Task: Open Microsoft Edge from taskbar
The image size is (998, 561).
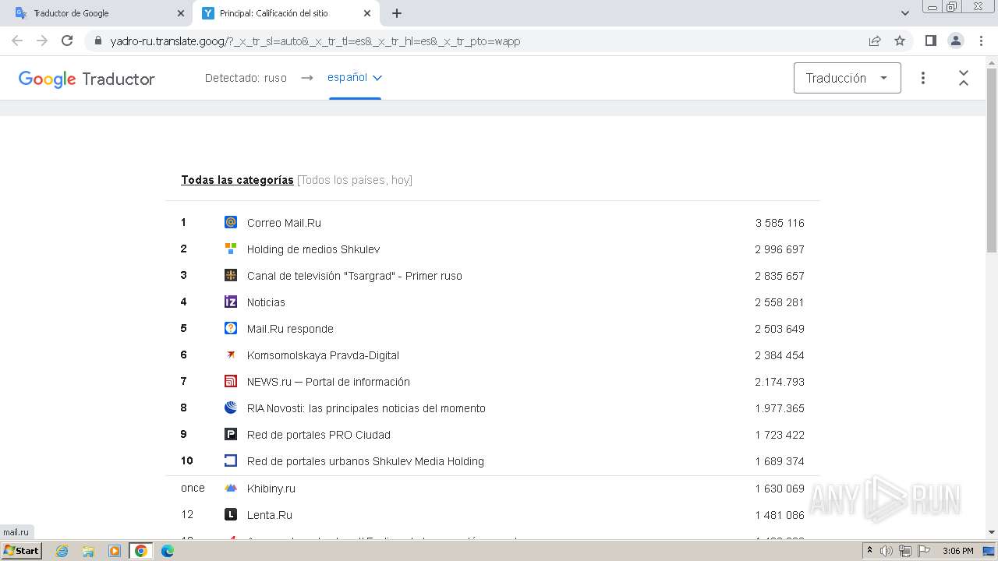Action: [168, 551]
